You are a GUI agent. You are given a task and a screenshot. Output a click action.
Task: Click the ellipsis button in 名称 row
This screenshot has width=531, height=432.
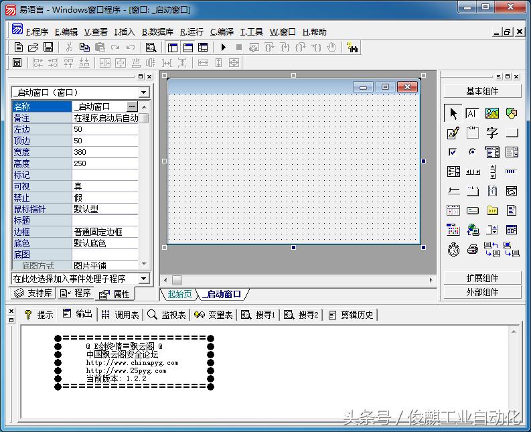pyautogui.click(x=132, y=106)
